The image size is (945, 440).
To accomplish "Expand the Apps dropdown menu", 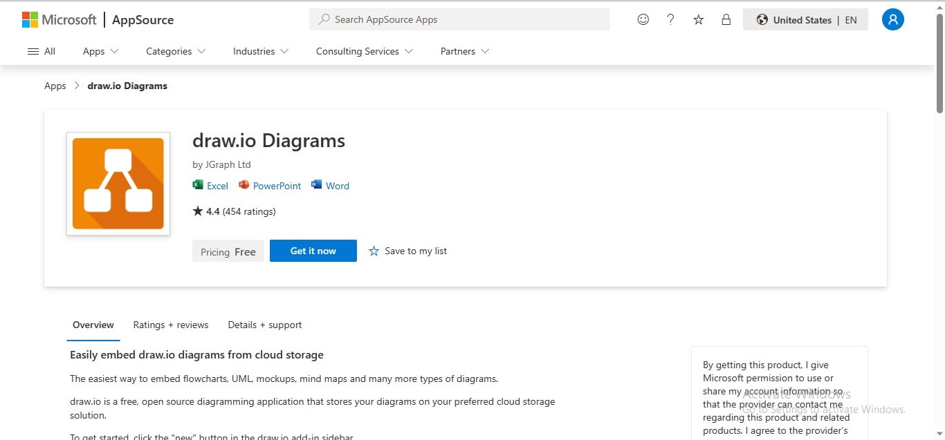I will point(101,51).
